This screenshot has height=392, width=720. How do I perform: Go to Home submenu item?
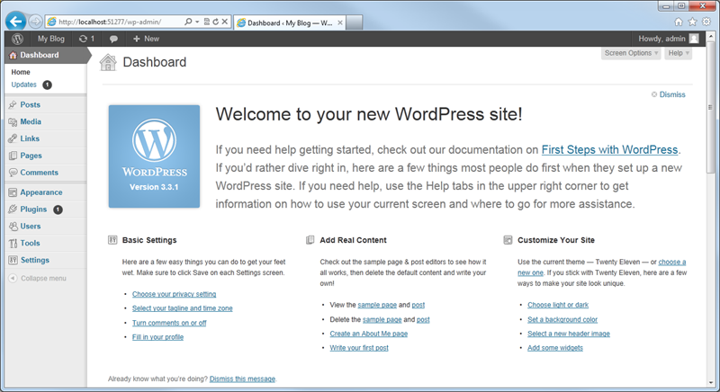click(21, 72)
